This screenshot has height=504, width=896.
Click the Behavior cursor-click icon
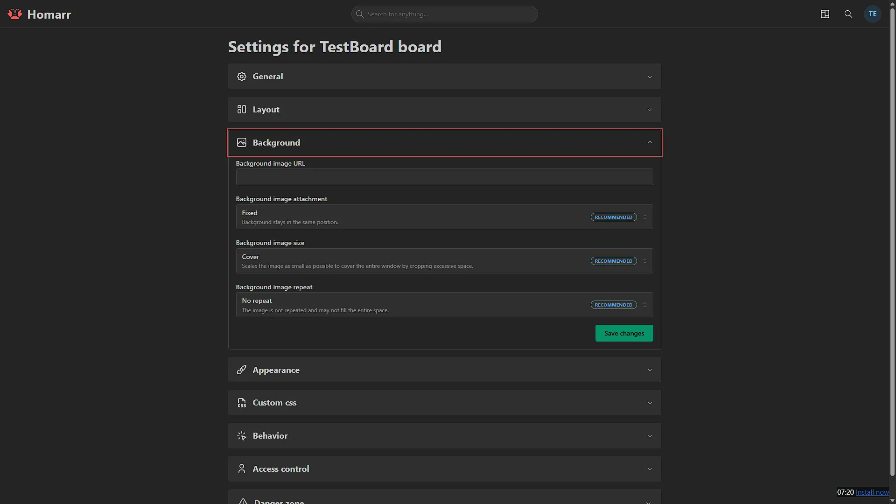pyautogui.click(x=242, y=436)
